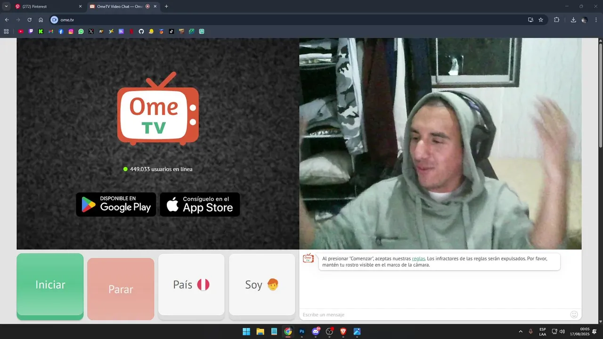This screenshot has width=603, height=339.
Task: Open the X (Twitter) bookmark
Action: pyautogui.click(x=91, y=32)
